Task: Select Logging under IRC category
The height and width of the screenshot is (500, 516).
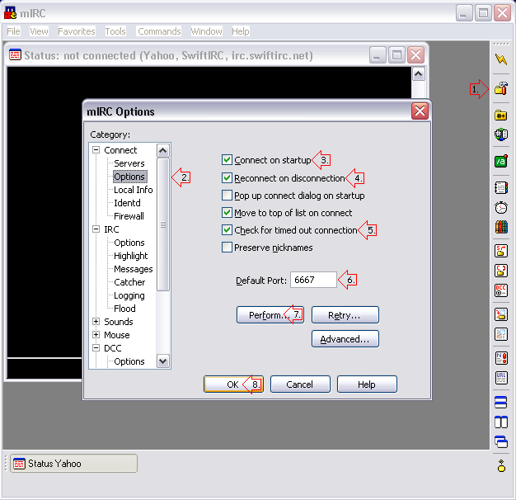Action: pos(129,295)
